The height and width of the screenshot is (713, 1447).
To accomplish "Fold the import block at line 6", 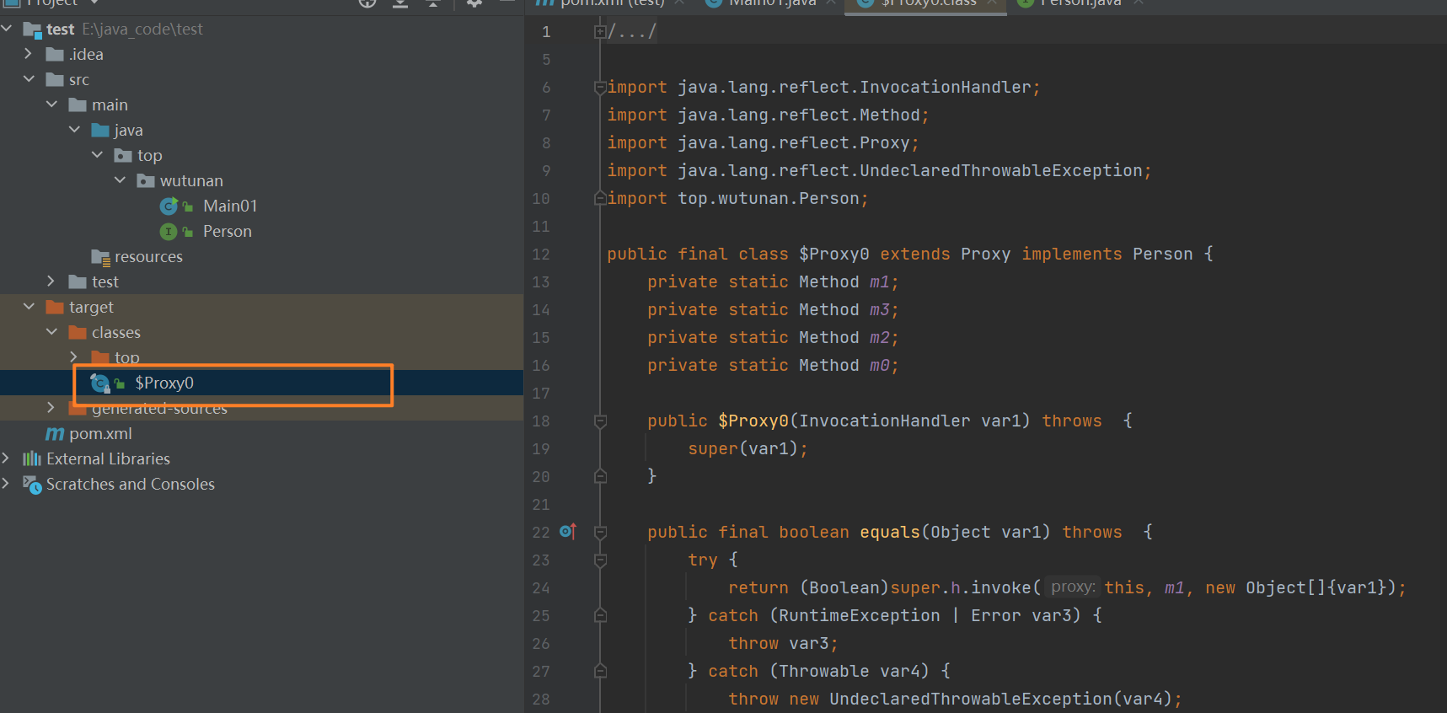I will click(600, 88).
